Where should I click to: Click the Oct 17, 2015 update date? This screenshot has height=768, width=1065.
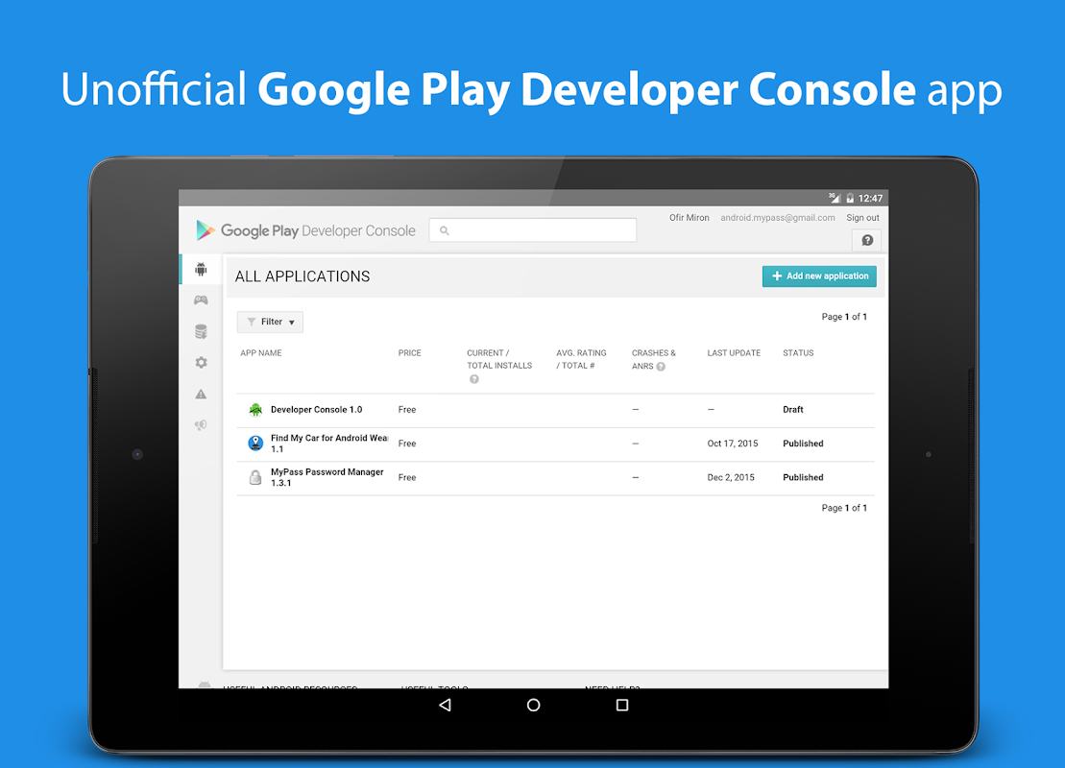click(732, 444)
